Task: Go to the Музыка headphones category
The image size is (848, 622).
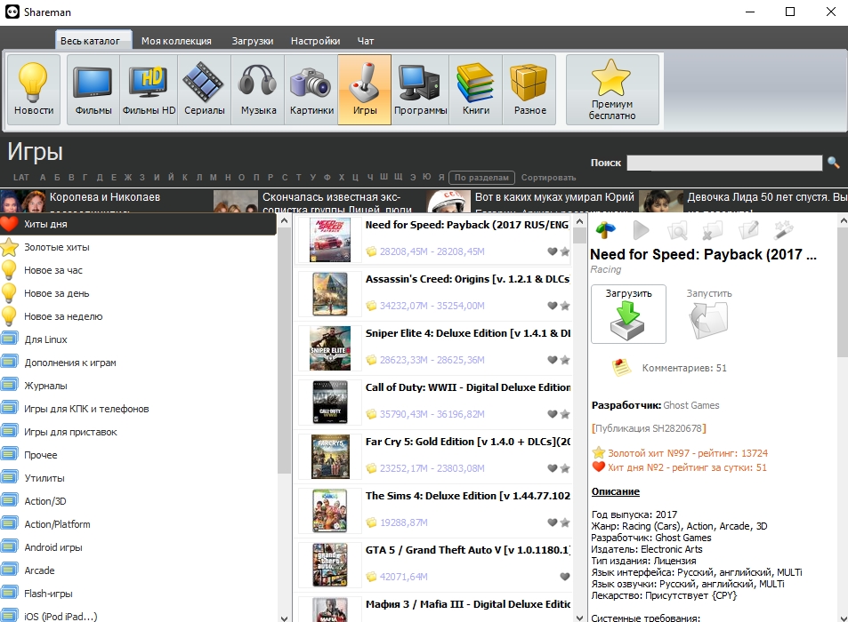Action: (x=258, y=90)
